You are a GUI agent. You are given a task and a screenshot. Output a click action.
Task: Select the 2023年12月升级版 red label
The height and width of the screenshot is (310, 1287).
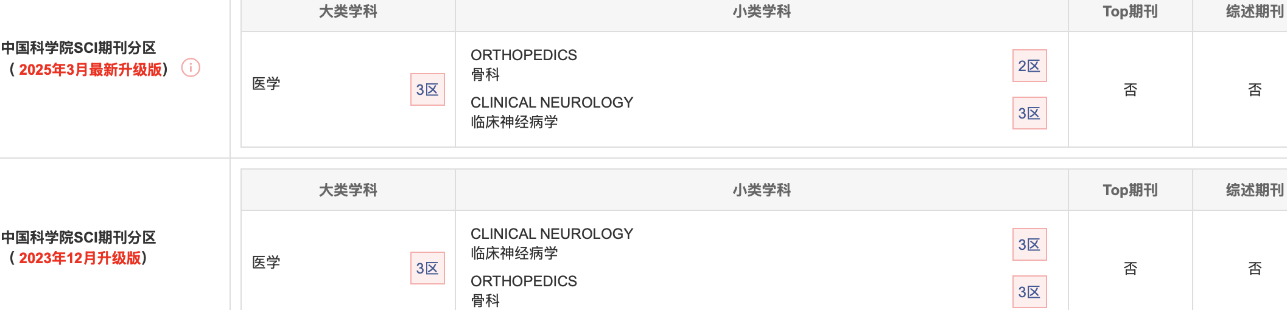pyautogui.click(x=80, y=258)
